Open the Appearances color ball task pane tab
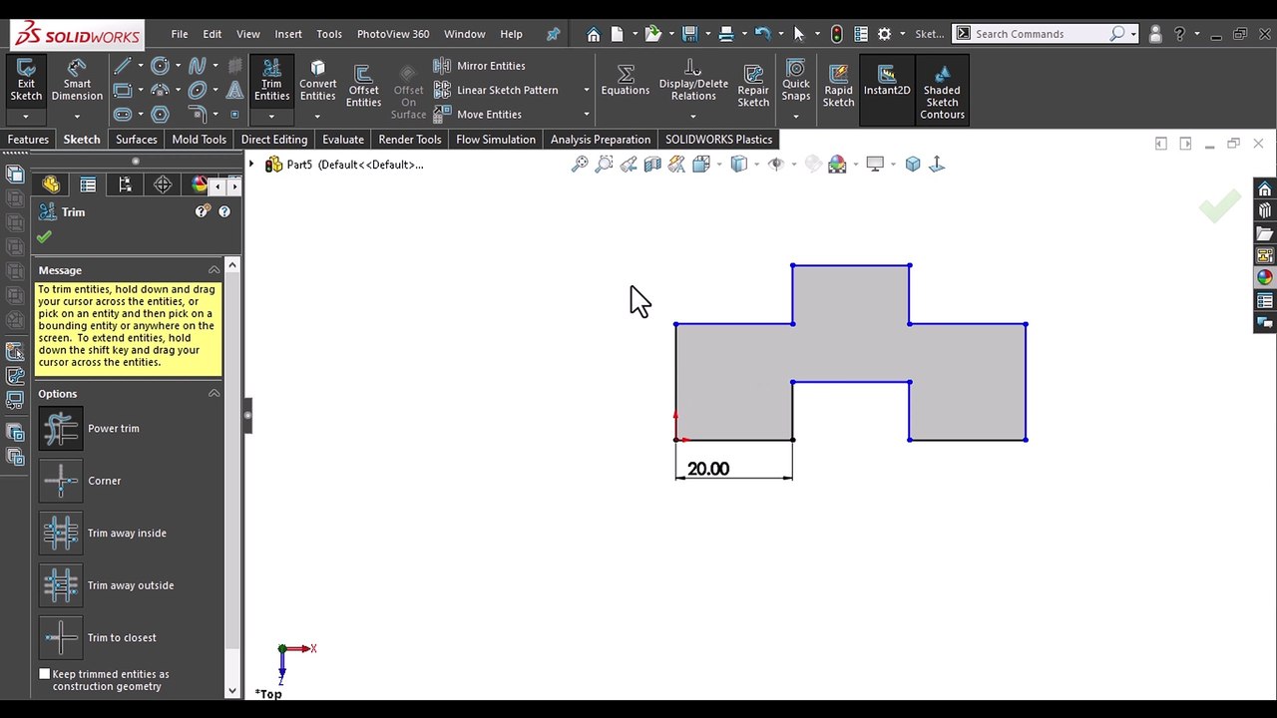 point(1264,278)
